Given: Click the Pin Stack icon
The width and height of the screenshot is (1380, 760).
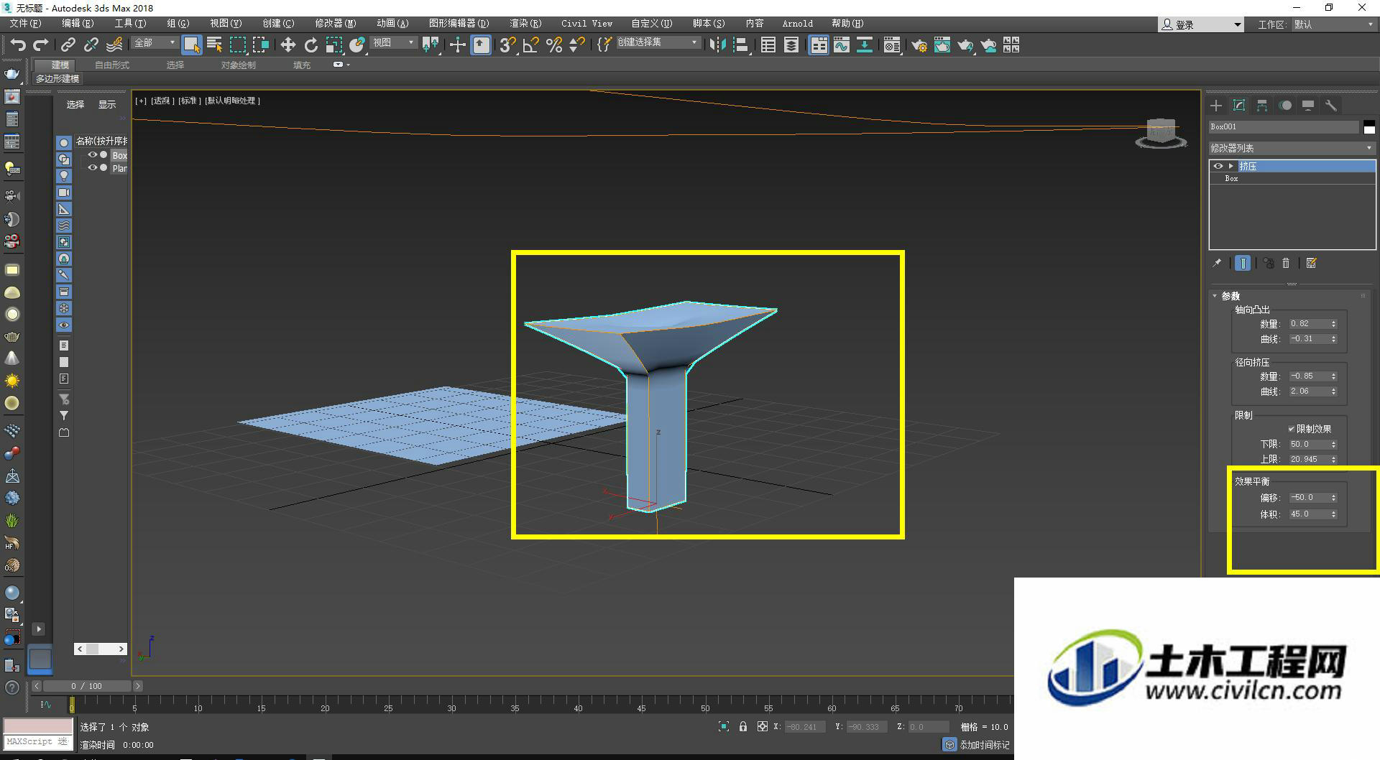Looking at the screenshot, I should [x=1217, y=264].
